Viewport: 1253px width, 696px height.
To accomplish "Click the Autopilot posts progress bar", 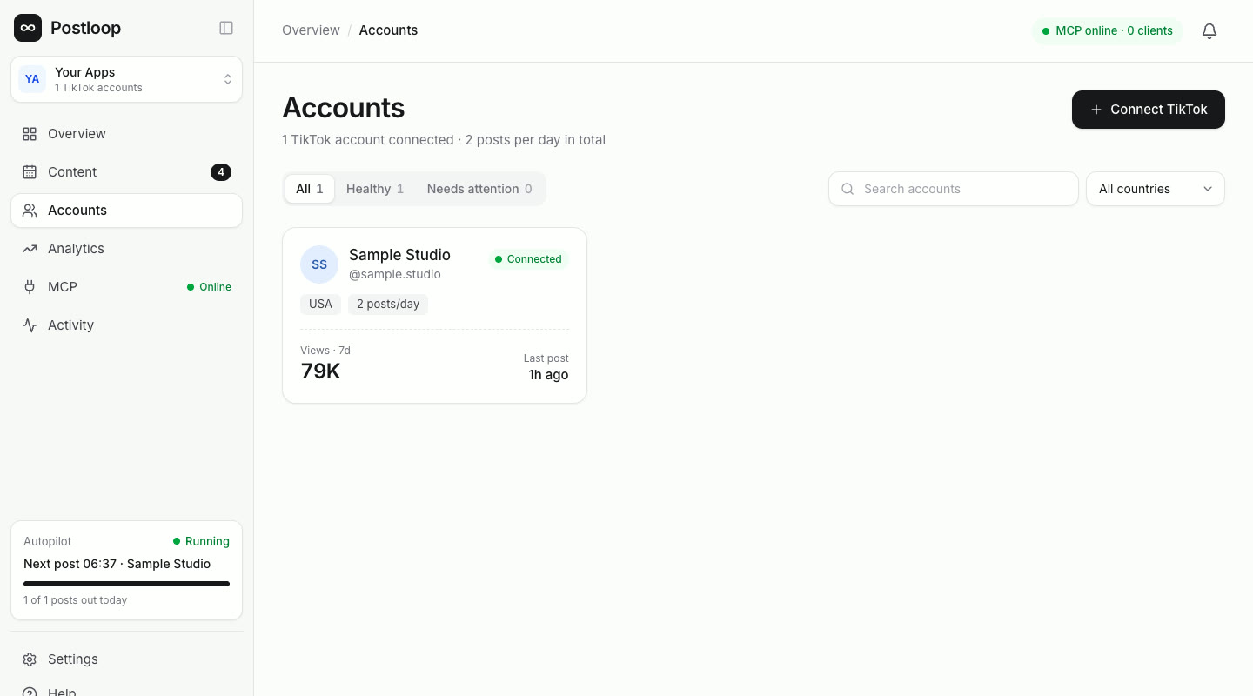I will click(x=126, y=584).
